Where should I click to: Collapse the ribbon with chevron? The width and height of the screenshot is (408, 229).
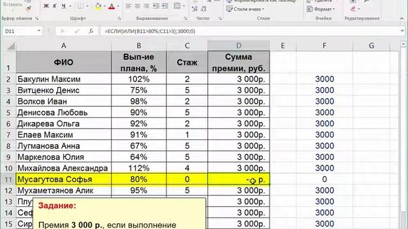tap(402, 18)
